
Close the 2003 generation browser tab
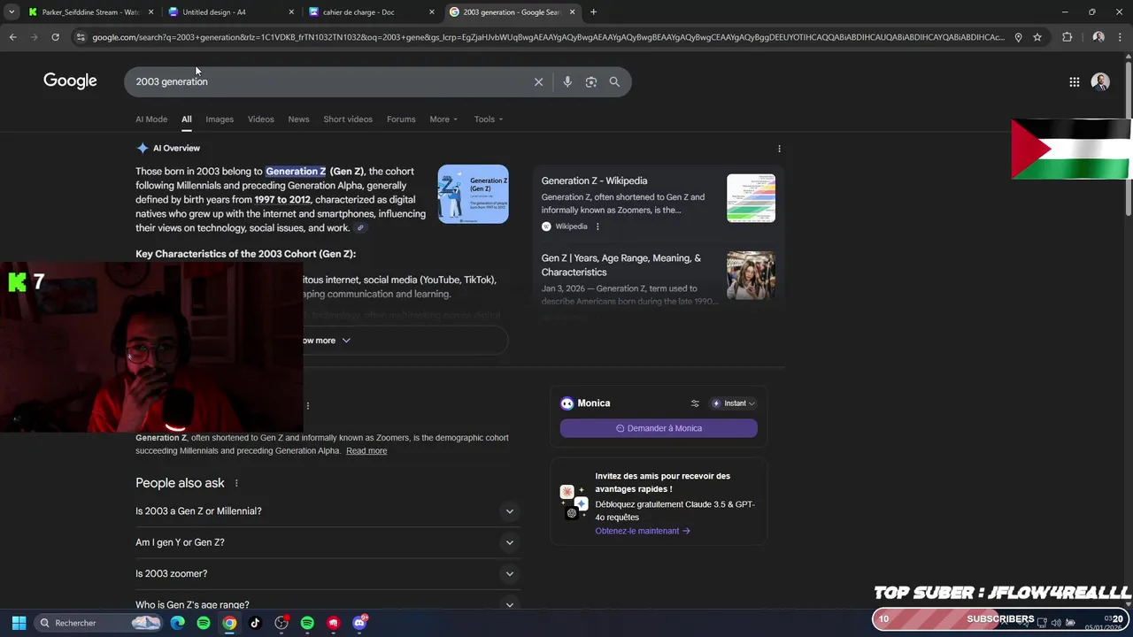(572, 12)
